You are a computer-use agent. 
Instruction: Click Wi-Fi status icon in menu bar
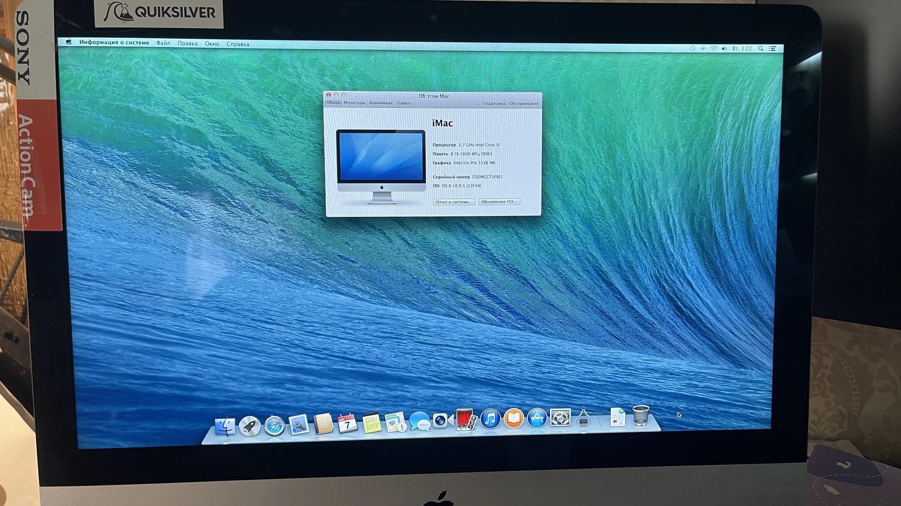714,48
